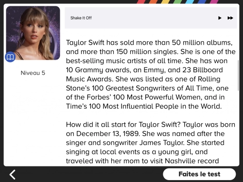This screenshot has height=182, width=243.
Task: Click the green stripe in the rainbow banner
Action: pos(176,1)
